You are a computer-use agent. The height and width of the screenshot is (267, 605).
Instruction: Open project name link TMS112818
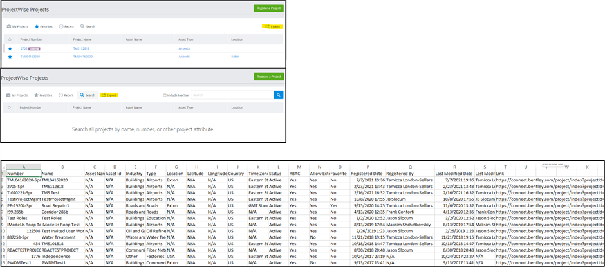pos(81,49)
